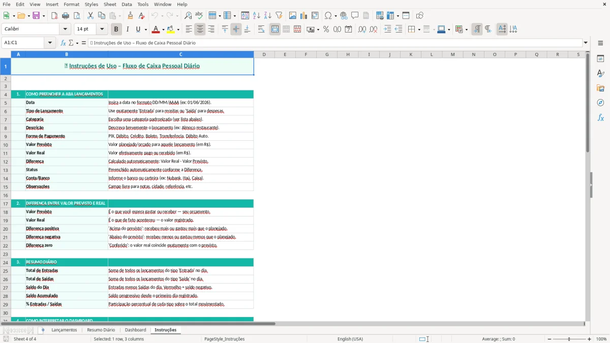Image resolution: width=610 pixels, height=343 pixels.
Task: Enable AutoFilter funnel icon
Action: (x=279, y=16)
